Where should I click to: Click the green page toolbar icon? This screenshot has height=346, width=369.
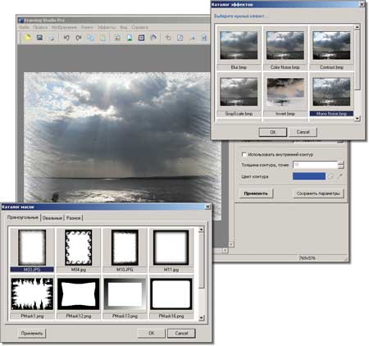tap(130, 38)
